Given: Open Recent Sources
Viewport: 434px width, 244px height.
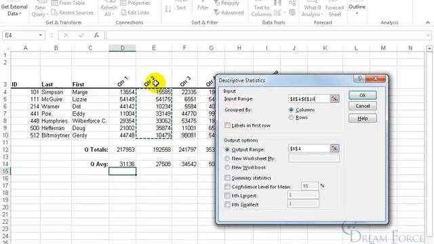Looking at the screenshot, I should [x=73, y=13].
